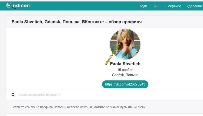Click the Gdańsk, Польша location line
This screenshot has height=116, width=203.
tap(125, 75)
